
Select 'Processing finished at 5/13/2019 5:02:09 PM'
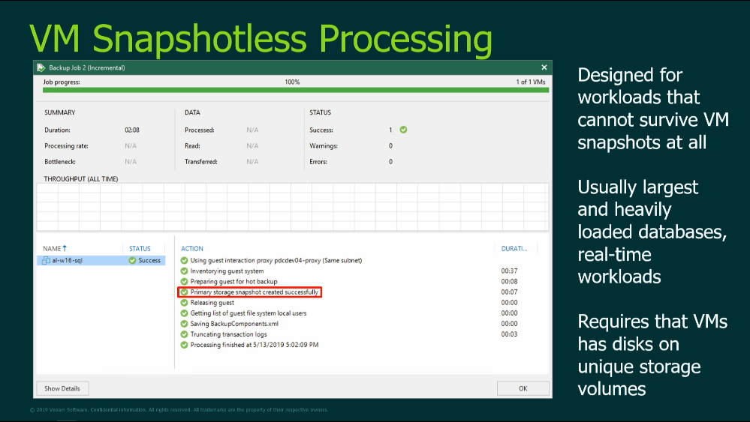[x=255, y=345]
